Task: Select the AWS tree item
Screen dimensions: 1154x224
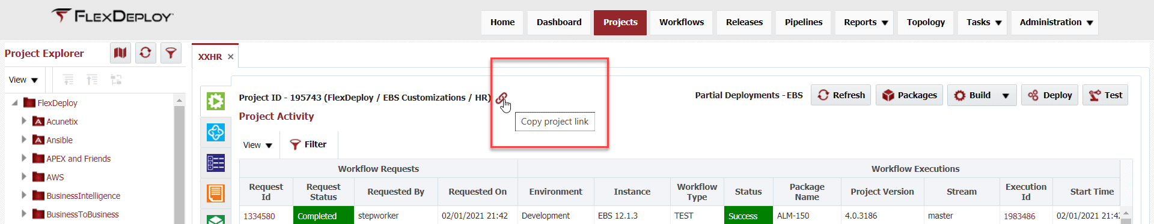Action: pyautogui.click(x=55, y=177)
